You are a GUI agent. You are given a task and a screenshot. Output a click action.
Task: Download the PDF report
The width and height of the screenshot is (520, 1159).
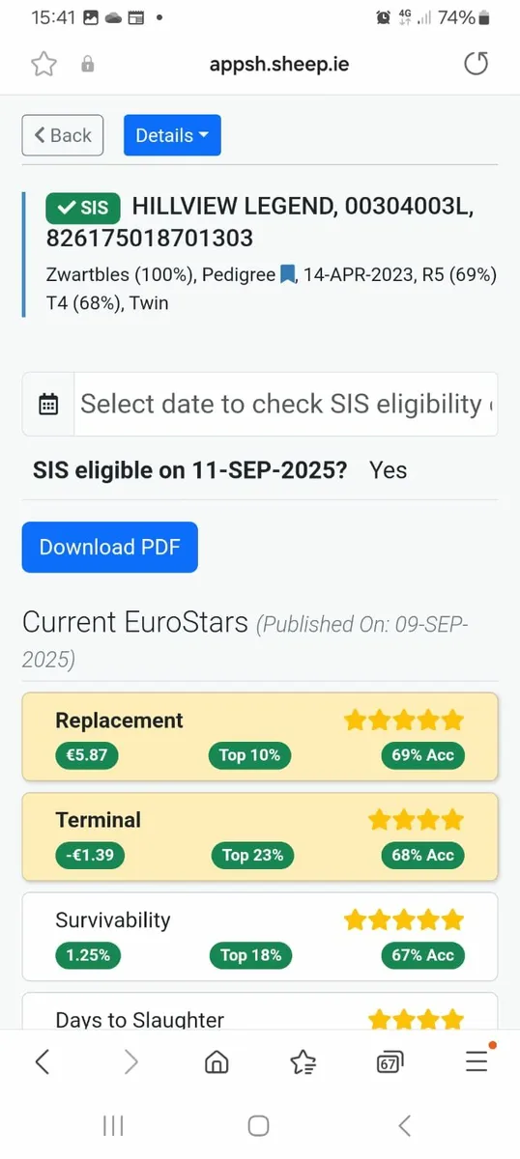[x=110, y=547]
